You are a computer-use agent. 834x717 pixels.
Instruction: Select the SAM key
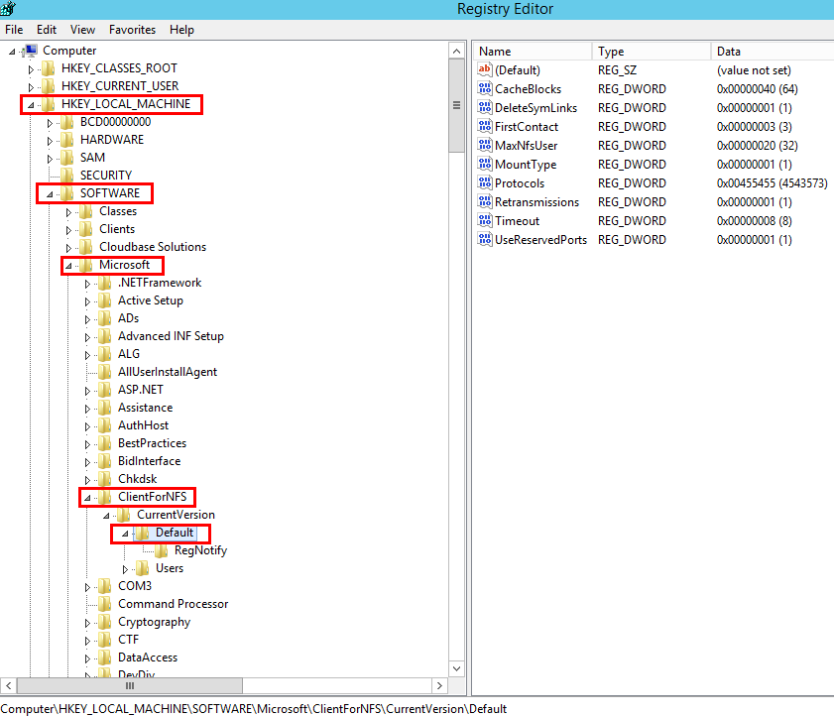point(92,158)
